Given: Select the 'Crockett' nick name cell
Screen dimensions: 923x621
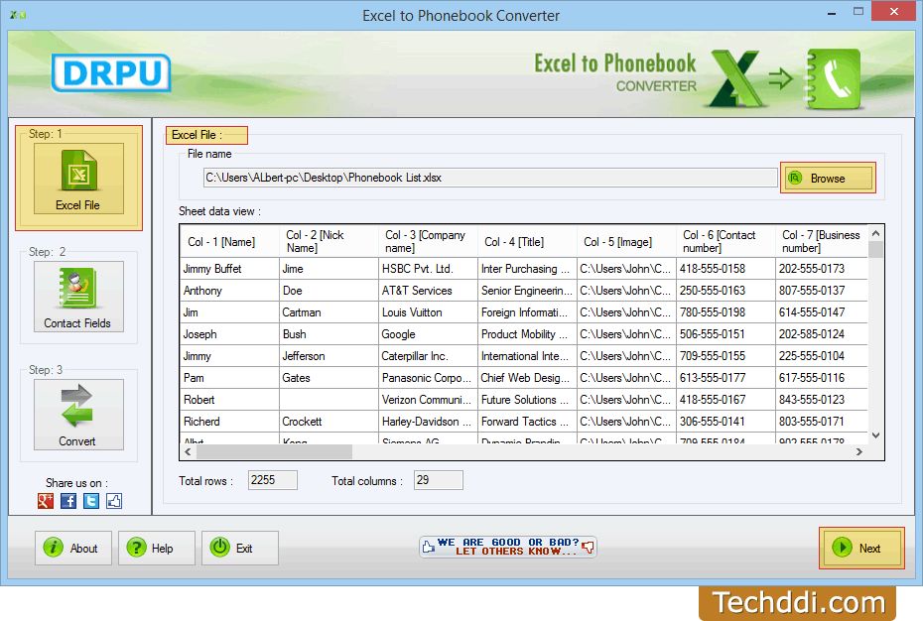Looking at the screenshot, I should pos(329,422).
